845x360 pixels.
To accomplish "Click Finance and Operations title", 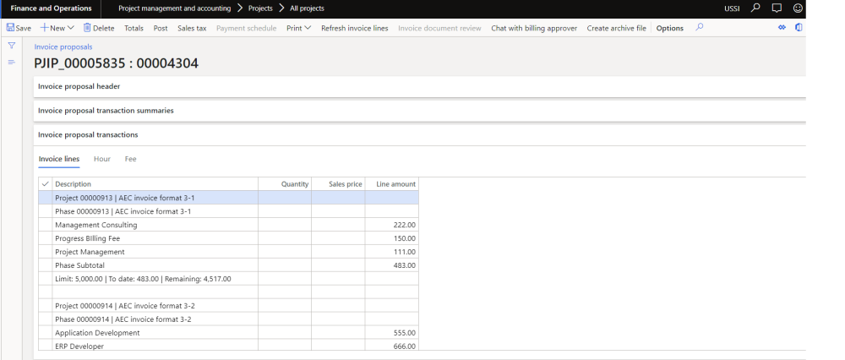I will pyautogui.click(x=52, y=8).
